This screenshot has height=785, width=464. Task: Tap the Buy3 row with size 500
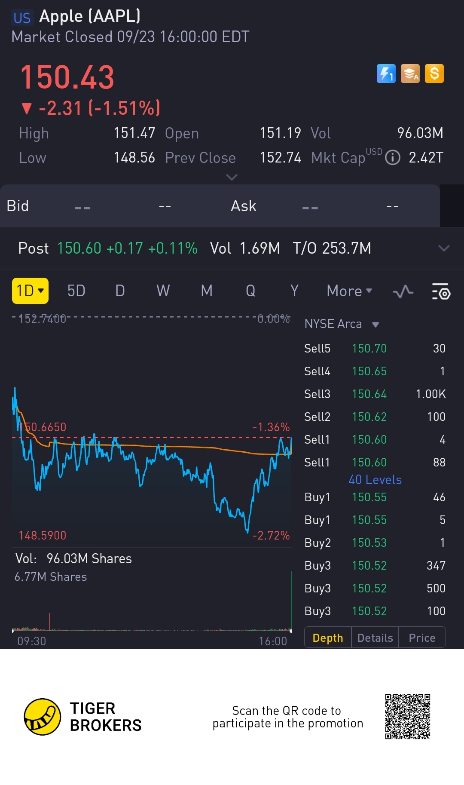(375, 588)
